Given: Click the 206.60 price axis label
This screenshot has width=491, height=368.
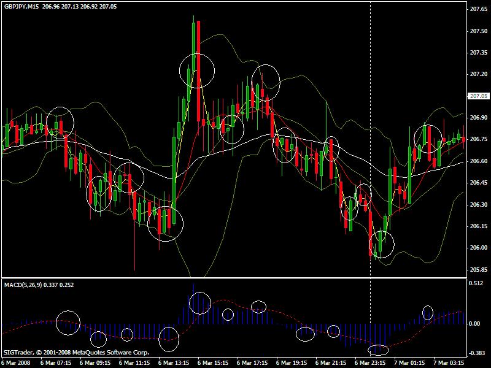Looking at the screenshot, I should click(479, 161).
